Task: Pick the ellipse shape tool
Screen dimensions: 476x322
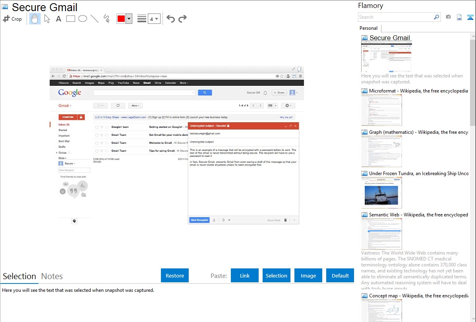Action: [83, 19]
